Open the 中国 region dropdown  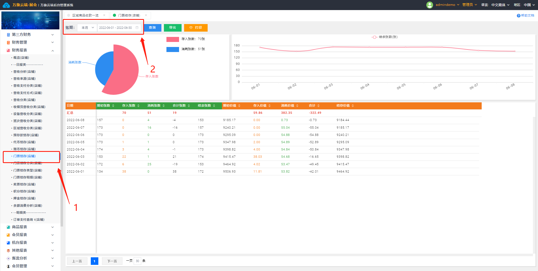click(x=529, y=5)
